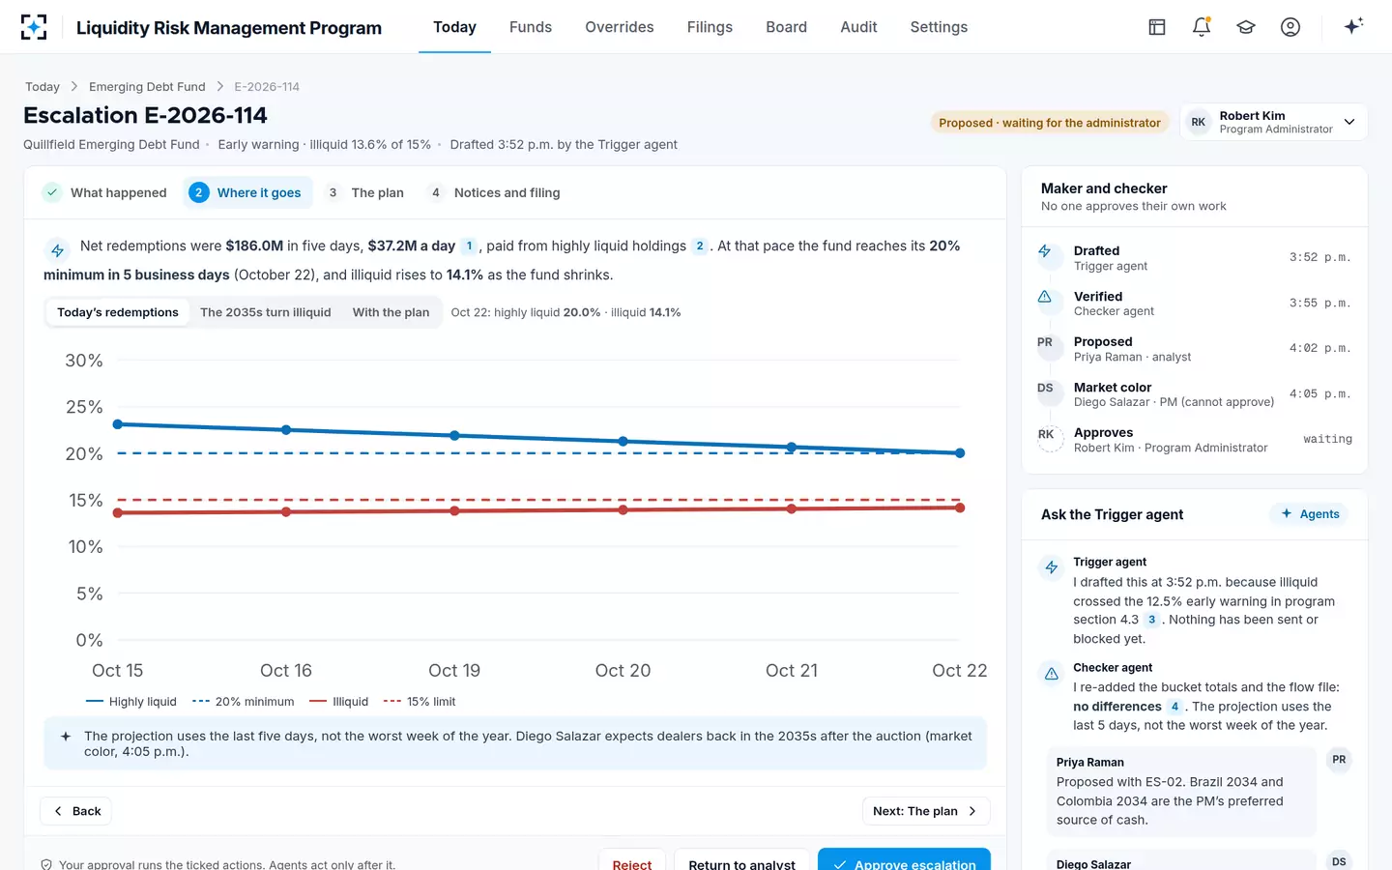Switch to the Filings tab
1392x870 pixels.
(710, 27)
